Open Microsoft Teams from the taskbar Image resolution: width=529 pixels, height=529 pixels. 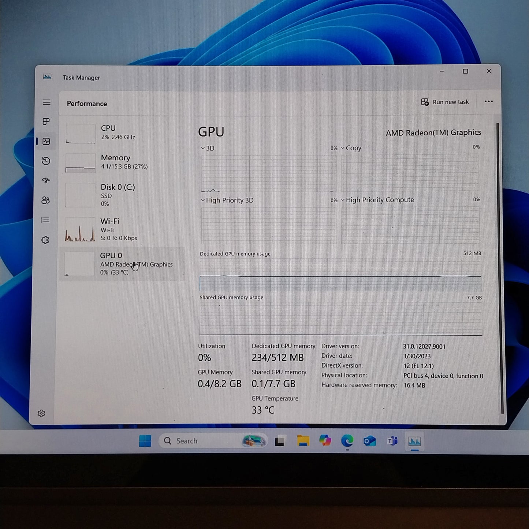pyautogui.click(x=392, y=441)
